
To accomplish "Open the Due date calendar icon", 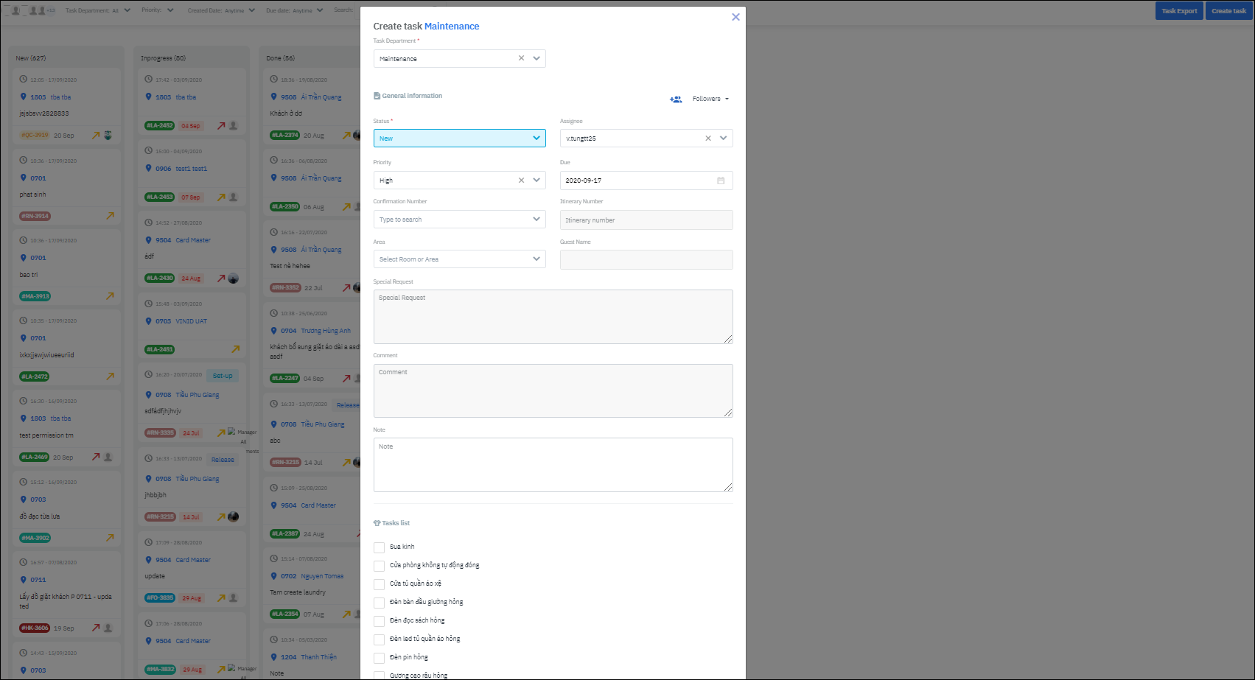I will click(721, 180).
